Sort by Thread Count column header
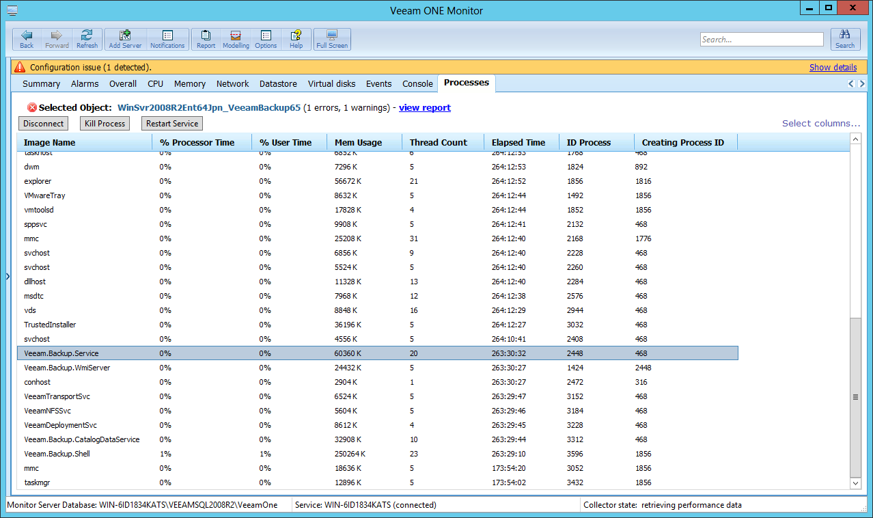The width and height of the screenshot is (873, 518). (x=443, y=142)
